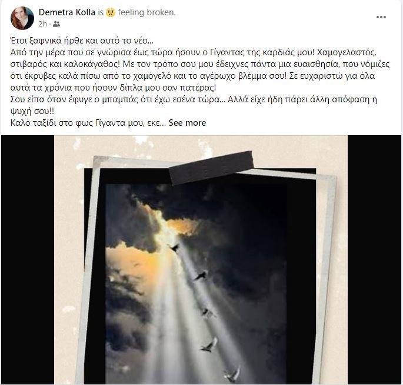The height and width of the screenshot is (385, 403).
Task: Click the topmost bird in the light beam
Action: [x=175, y=247]
